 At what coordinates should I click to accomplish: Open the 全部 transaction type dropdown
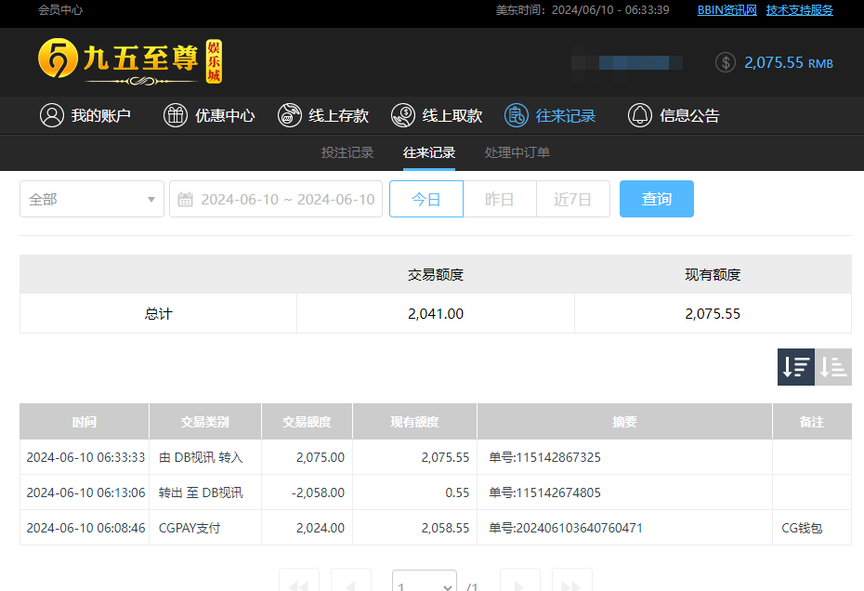click(x=91, y=198)
